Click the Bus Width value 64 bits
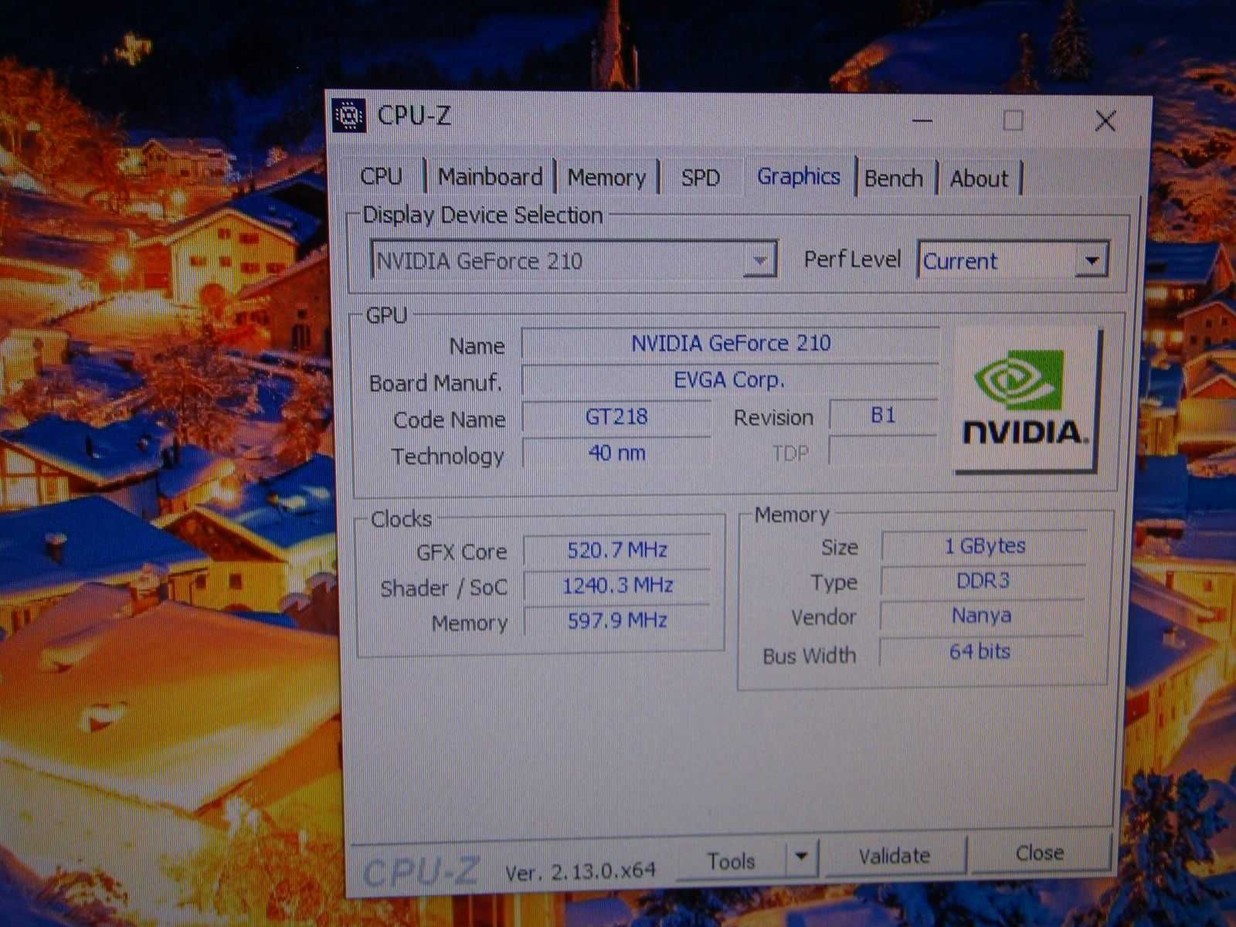The image size is (1236, 927). [x=980, y=652]
